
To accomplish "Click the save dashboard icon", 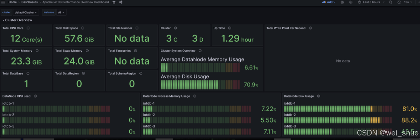I will (342, 2).
